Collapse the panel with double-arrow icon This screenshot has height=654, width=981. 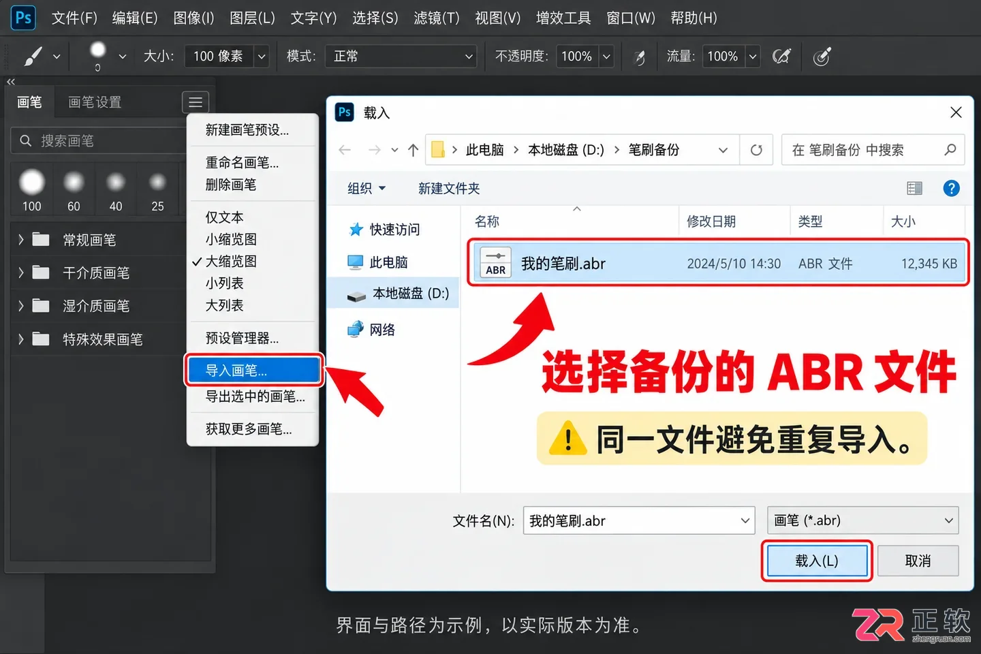pyautogui.click(x=11, y=81)
